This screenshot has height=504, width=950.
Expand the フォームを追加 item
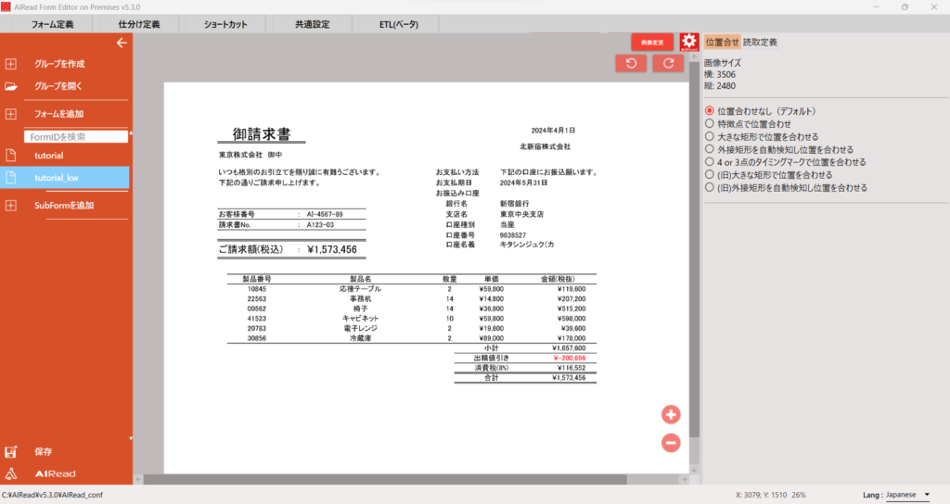11,114
